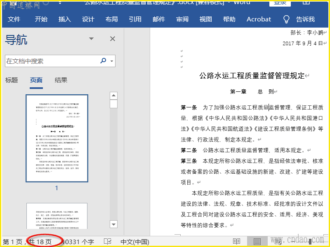The width and height of the screenshot is (330, 247).
Task: Switch to the 开始 ribbon tab
Action: tap(41, 19)
